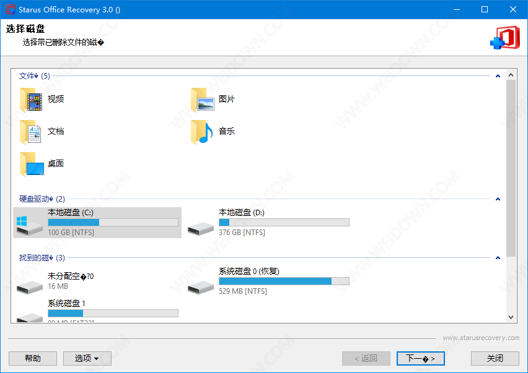
Task: Click the 图片 label text
Action: point(227,99)
